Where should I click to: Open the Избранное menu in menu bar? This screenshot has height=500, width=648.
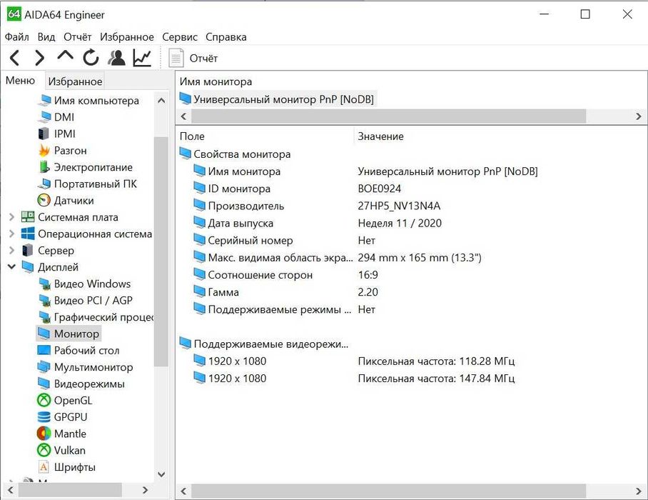pyautogui.click(x=127, y=37)
